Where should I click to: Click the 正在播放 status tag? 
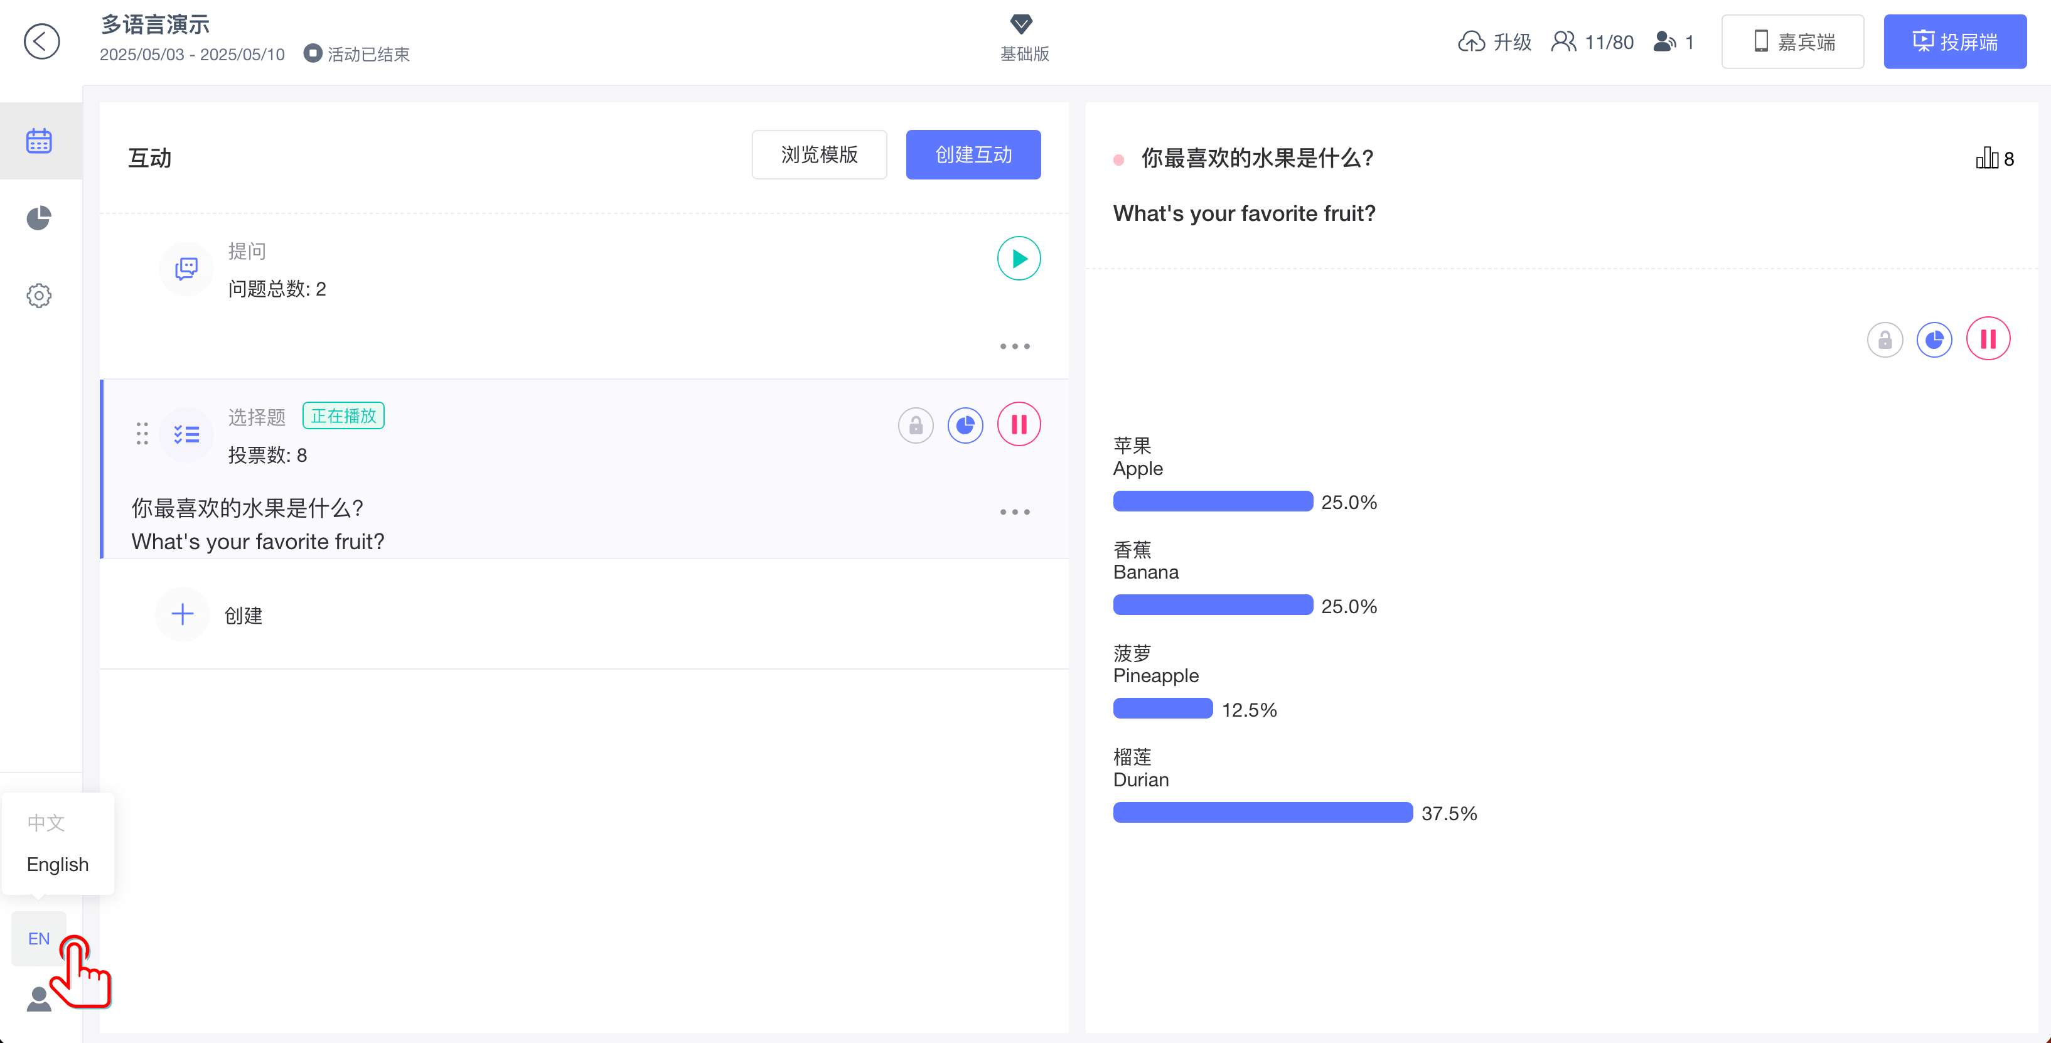343,415
